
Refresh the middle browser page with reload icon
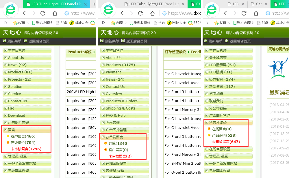[141, 14]
